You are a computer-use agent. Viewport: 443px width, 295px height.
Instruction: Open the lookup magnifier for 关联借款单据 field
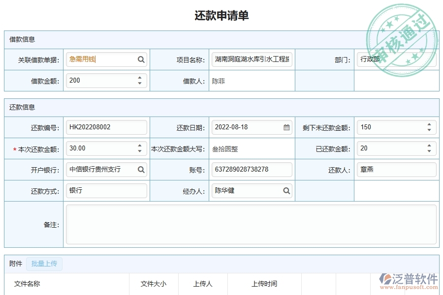142,59
